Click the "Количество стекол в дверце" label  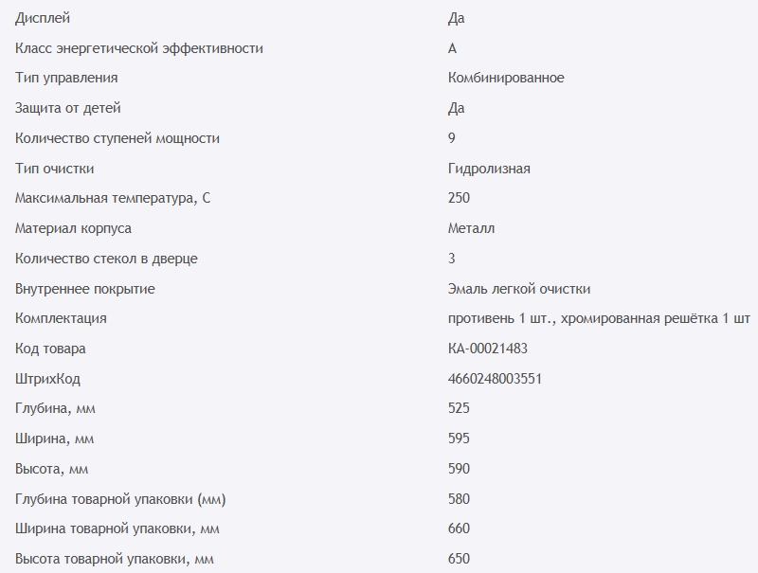click(x=107, y=259)
